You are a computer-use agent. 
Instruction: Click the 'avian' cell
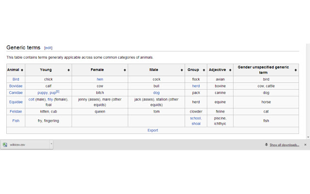220,79
